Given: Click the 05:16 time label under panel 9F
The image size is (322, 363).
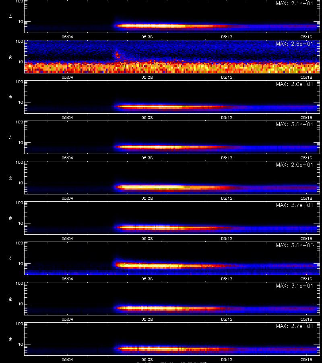Looking at the screenshot, I should pyautogui.click(x=306, y=359).
